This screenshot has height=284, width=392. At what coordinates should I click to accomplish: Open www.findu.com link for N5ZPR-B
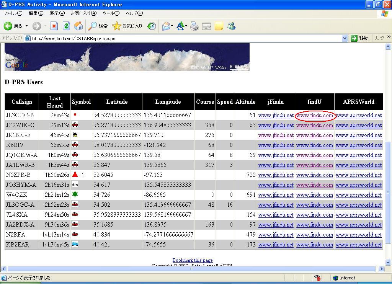(315, 175)
